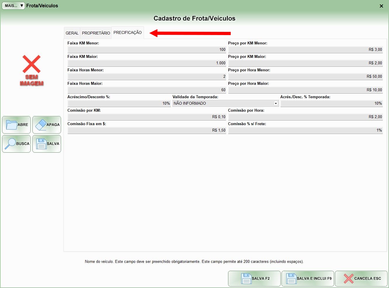Close the Frota/Veículos window
The width and height of the screenshot is (389, 288).
(x=381, y=6)
